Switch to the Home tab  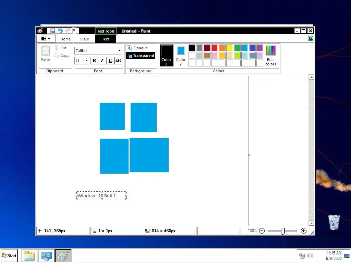point(65,39)
